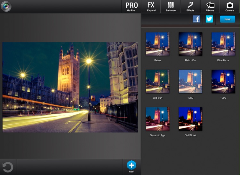Click the undo arrow icon
This screenshot has height=175, width=240.
click(x=8, y=167)
